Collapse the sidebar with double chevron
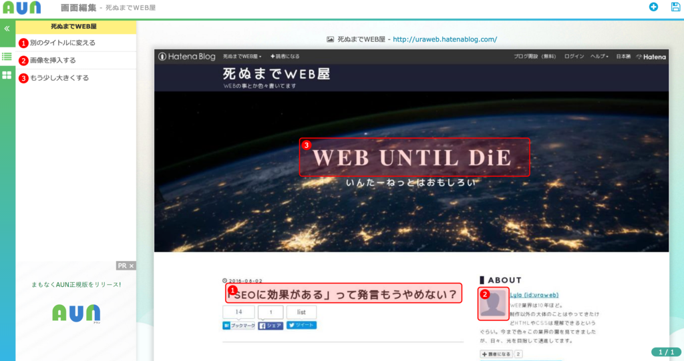 click(7, 29)
